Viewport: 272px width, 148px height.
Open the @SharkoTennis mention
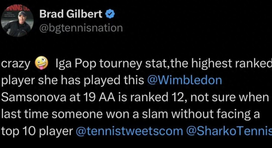pyautogui.click(x=229, y=131)
